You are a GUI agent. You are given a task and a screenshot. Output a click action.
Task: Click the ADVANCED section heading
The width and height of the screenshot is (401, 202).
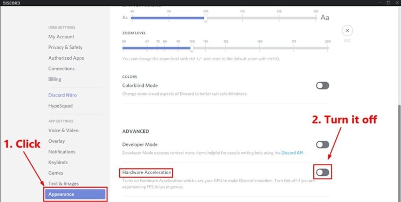tap(136, 132)
